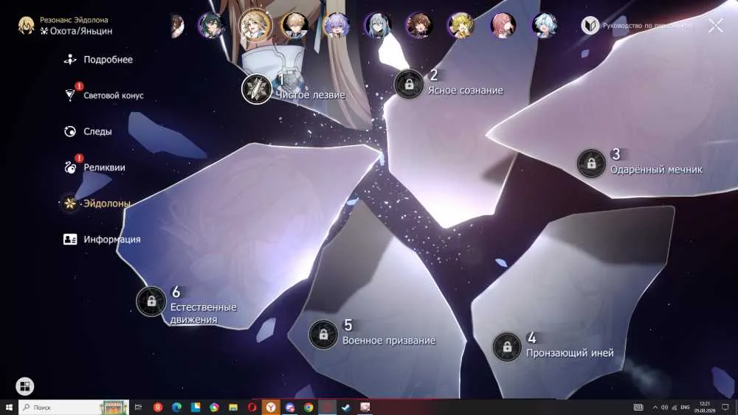The height and width of the screenshot is (415, 738).
Task: Open the Следы traces menu item
Action: [x=88, y=132]
